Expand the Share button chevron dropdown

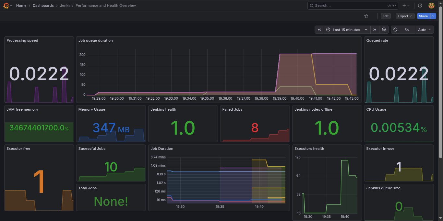click(x=433, y=16)
